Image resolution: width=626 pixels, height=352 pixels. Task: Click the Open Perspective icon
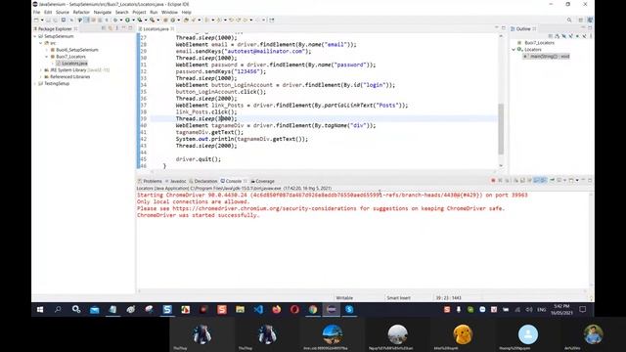(x=581, y=20)
